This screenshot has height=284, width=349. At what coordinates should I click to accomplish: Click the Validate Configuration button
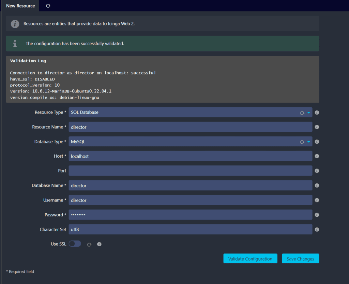click(250, 259)
